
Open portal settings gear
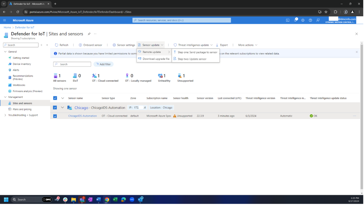click(303, 20)
